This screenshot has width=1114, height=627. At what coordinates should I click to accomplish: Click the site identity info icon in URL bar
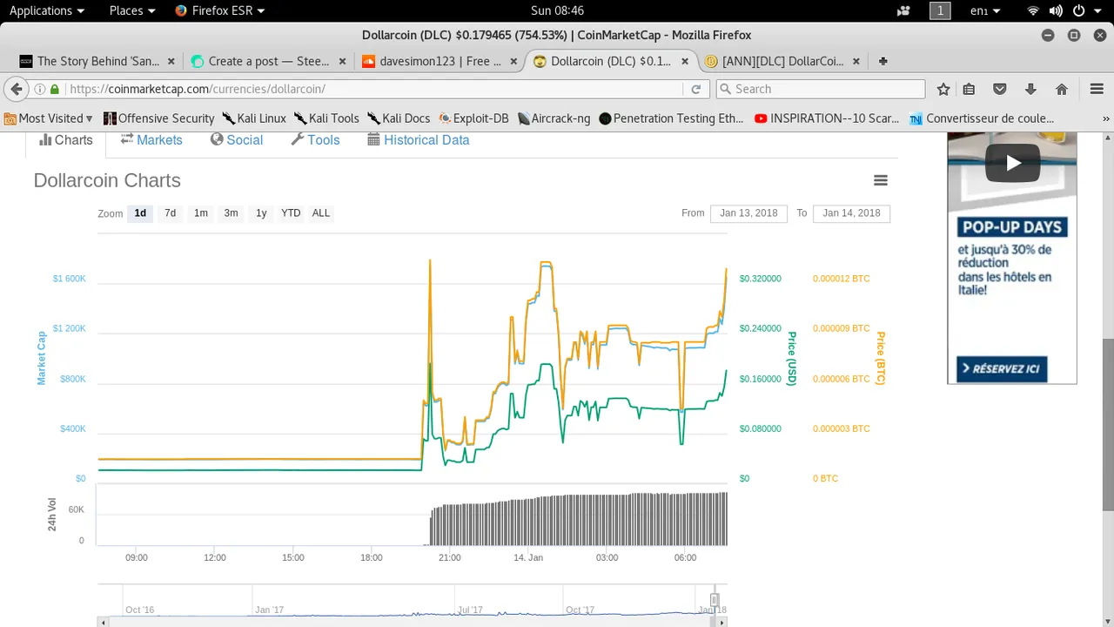click(40, 89)
